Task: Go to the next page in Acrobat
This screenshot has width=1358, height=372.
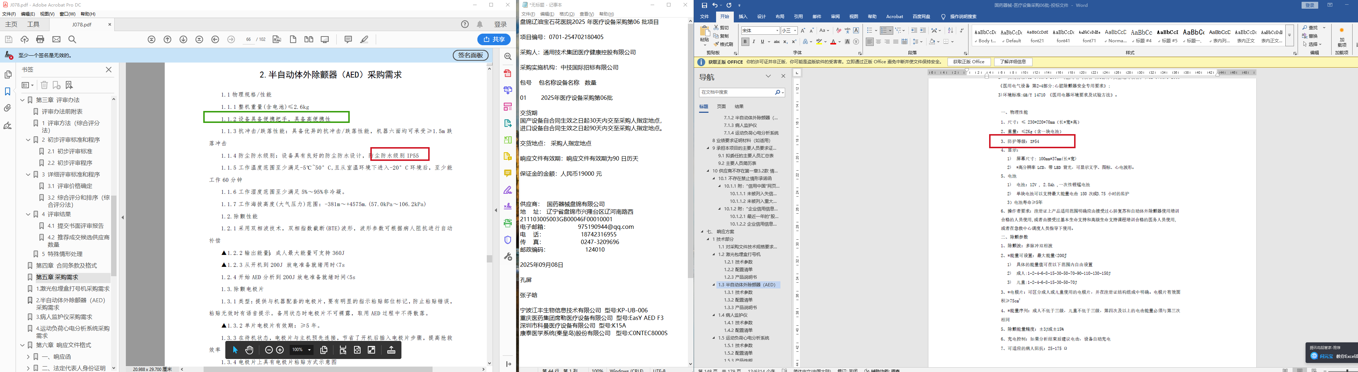Action: click(183, 39)
